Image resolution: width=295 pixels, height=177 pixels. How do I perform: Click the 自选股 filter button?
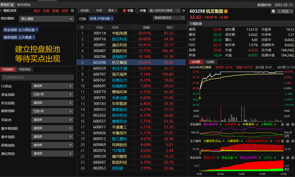point(84,11)
